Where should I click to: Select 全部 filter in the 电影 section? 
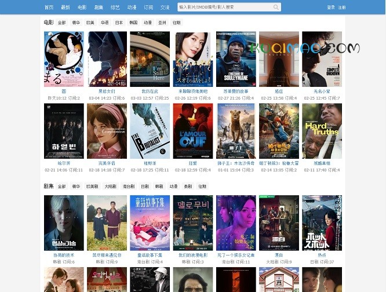61,23
